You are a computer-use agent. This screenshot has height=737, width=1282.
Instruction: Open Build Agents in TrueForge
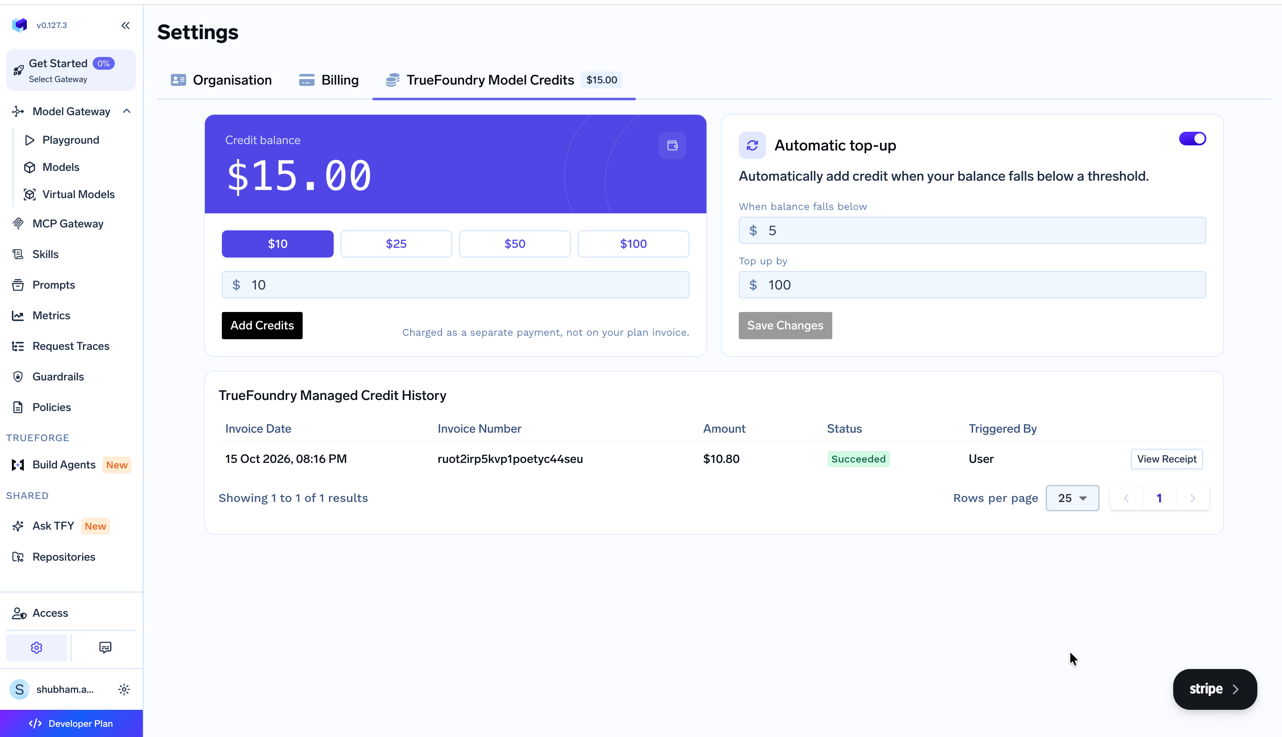tap(64, 465)
